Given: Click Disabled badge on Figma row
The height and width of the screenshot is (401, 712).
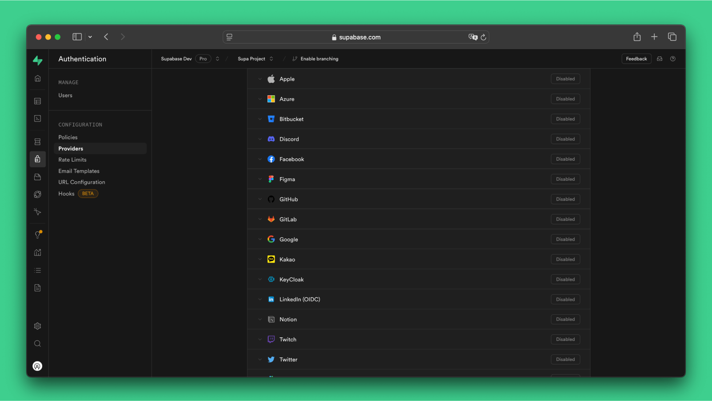Looking at the screenshot, I should pos(565,179).
